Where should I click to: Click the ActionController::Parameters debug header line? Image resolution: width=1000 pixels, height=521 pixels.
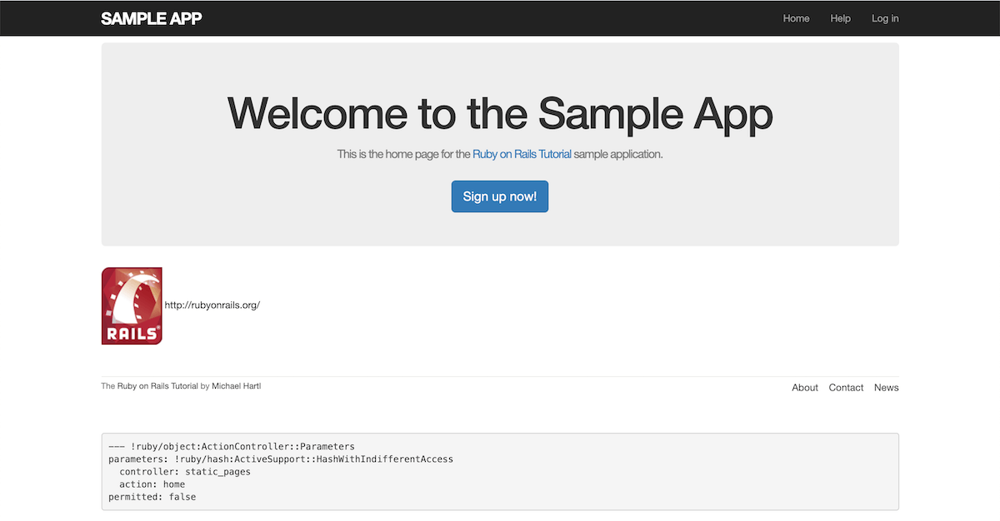tap(232, 447)
